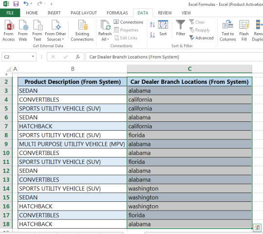This screenshot has width=263, height=234.
Task: Select the florida cell in row 8
Action: tap(189, 135)
